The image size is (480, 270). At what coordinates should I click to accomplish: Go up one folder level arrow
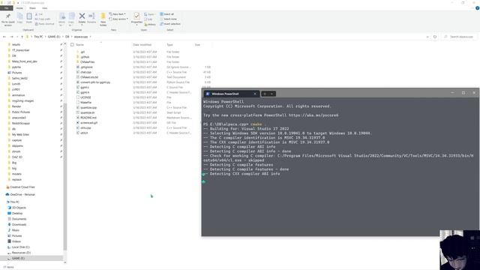click(22, 37)
